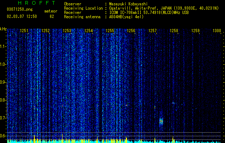Viewport: 225px width, 143px height.
Task: Click the 1254 time marker
Action: 89,31
